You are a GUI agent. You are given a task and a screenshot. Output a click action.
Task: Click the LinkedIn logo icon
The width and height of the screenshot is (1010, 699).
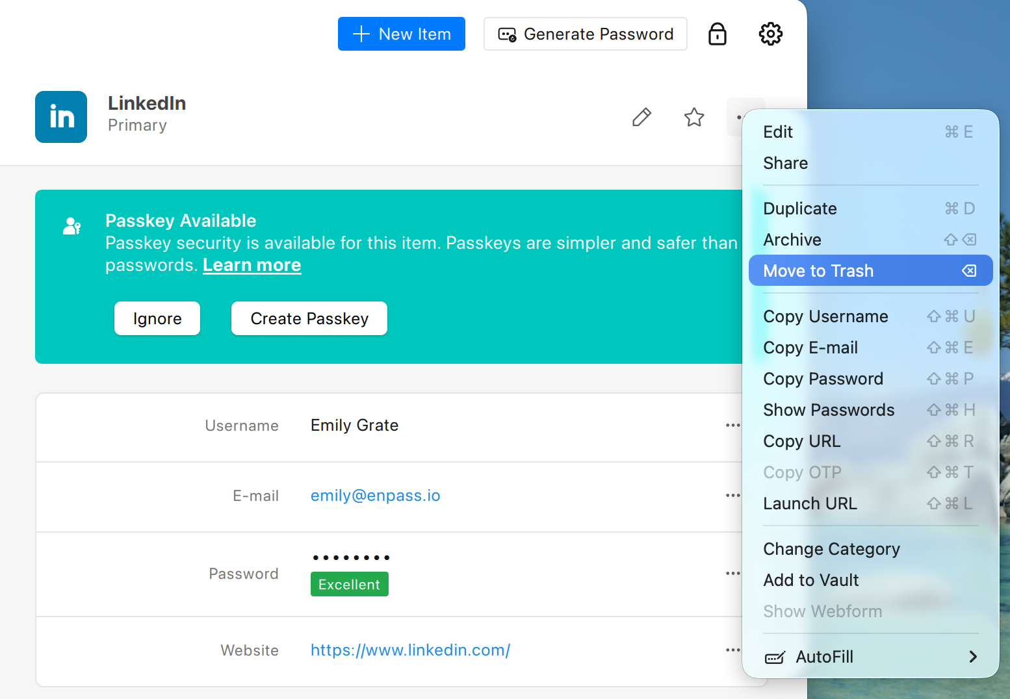pos(61,117)
